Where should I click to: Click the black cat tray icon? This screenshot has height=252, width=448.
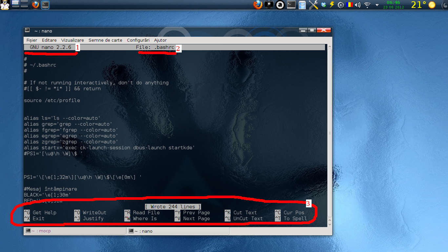click(x=269, y=5)
